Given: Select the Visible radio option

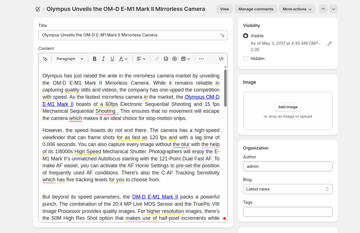Looking at the screenshot, I should coord(246,36).
